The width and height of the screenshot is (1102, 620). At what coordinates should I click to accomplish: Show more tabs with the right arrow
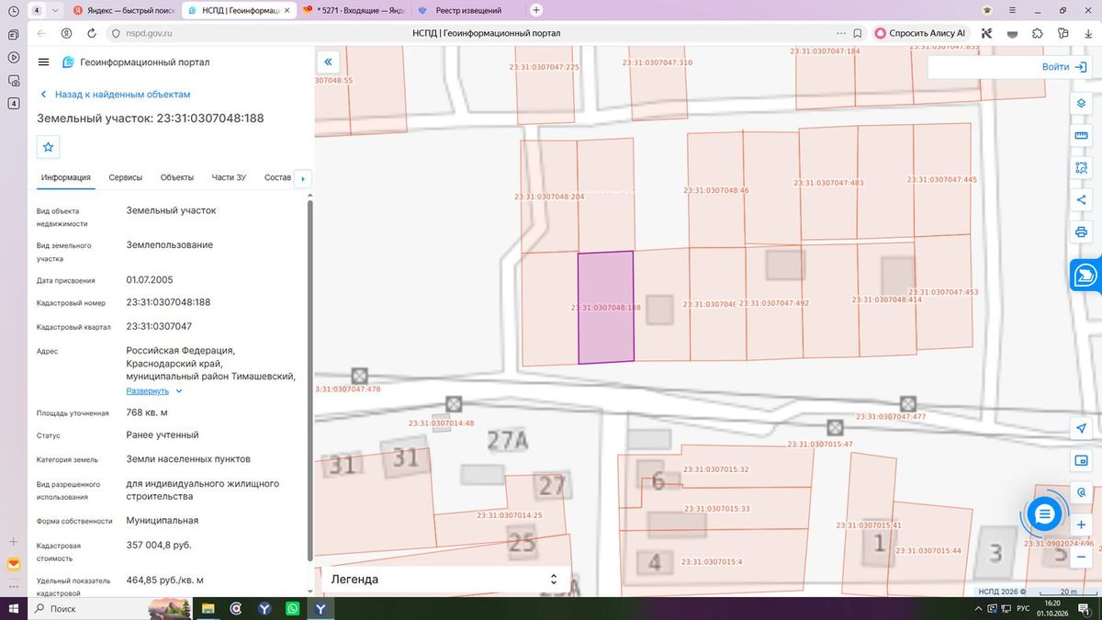coord(303,178)
